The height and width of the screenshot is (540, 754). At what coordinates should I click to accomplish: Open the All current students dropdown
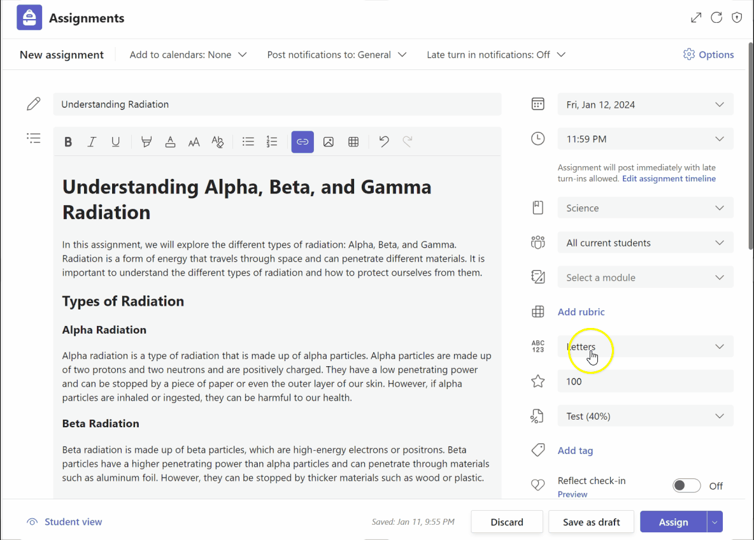click(x=644, y=242)
